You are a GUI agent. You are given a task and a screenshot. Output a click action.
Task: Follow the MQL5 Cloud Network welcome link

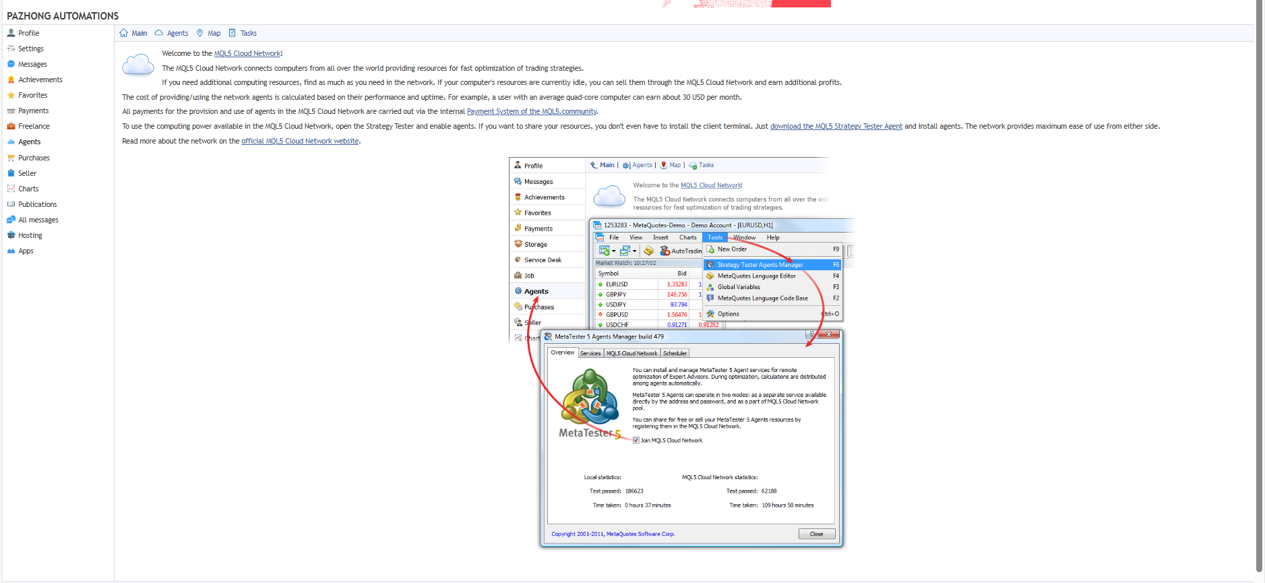coord(247,53)
